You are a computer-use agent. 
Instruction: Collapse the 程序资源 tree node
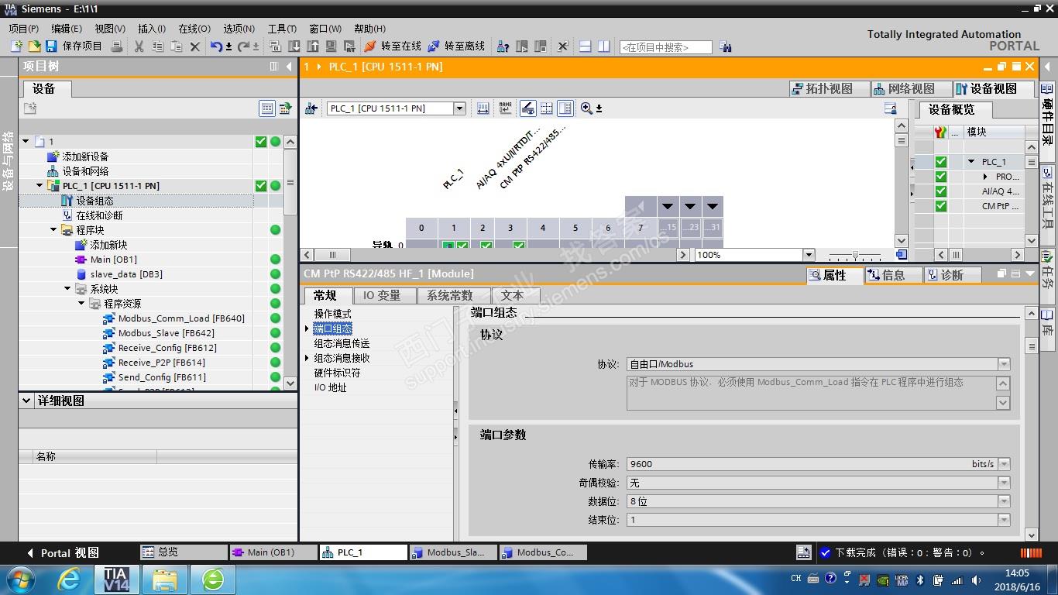(82, 304)
